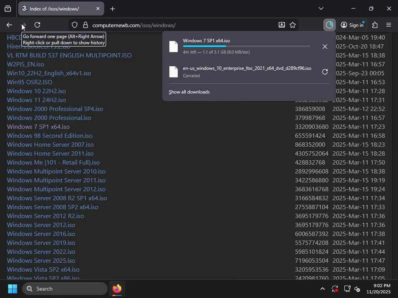
Task: Click the address bar URL
Action: click(134, 25)
